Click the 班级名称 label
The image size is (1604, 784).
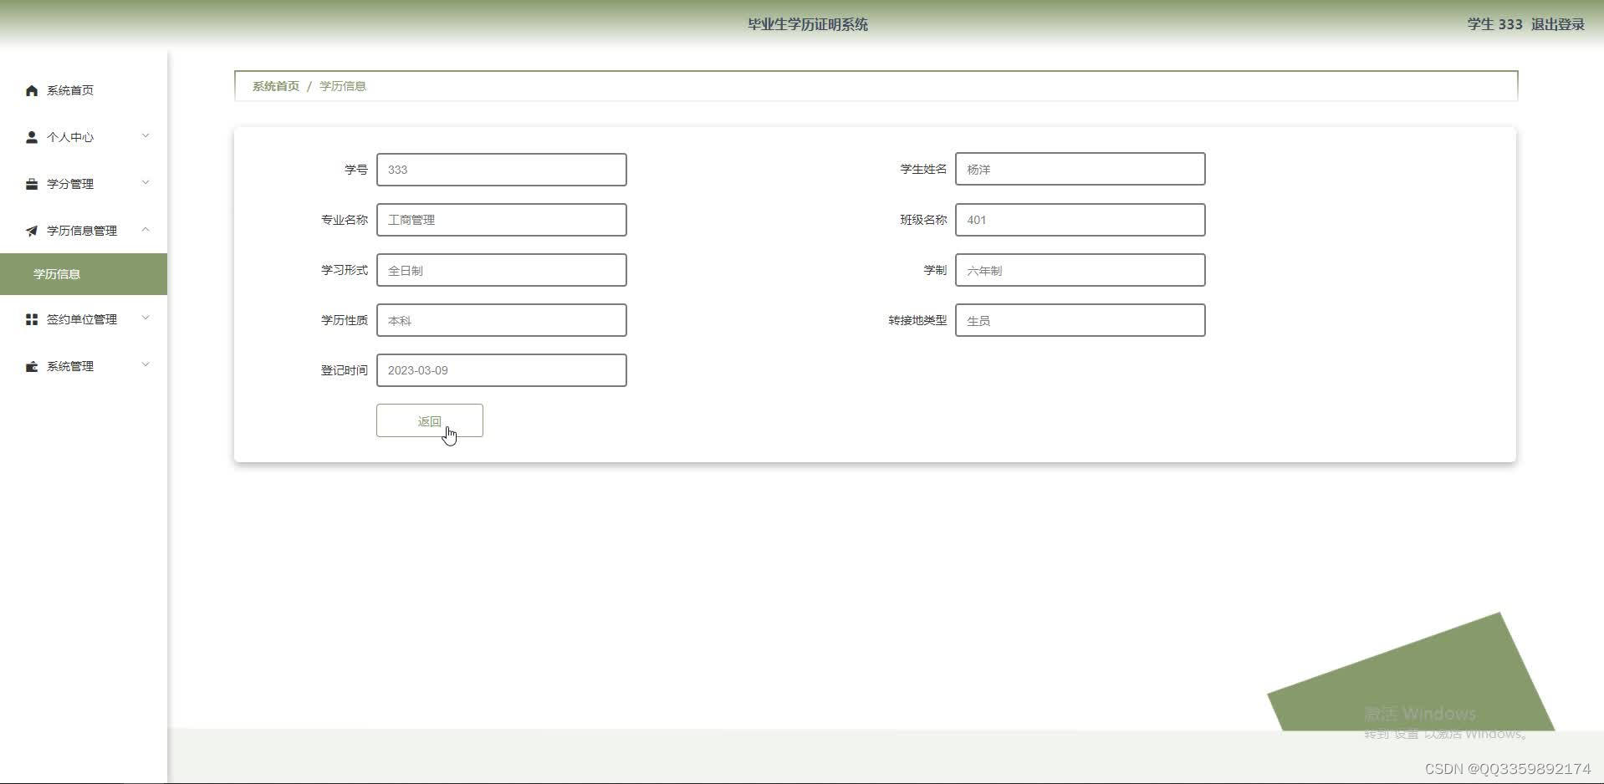923,220
